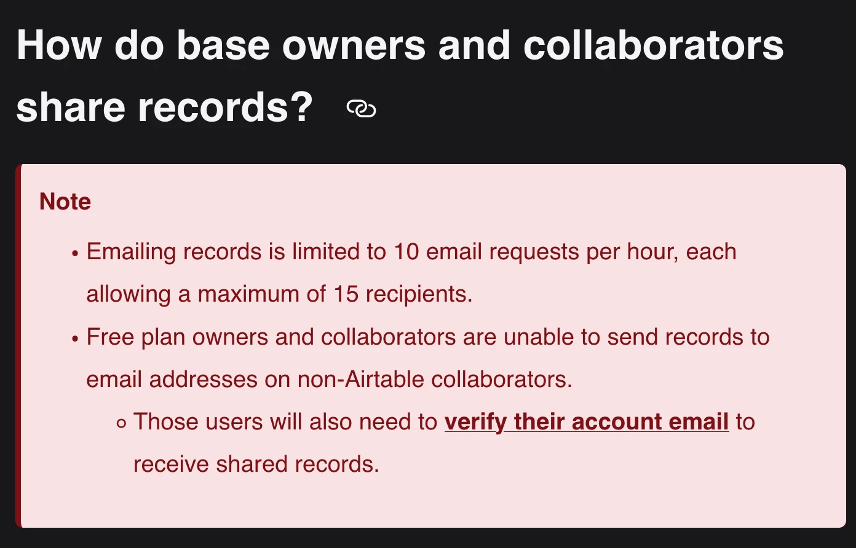The width and height of the screenshot is (856, 548).
Task: Click the line starting "Free plan owners and collaborators"
Action: click(428, 337)
